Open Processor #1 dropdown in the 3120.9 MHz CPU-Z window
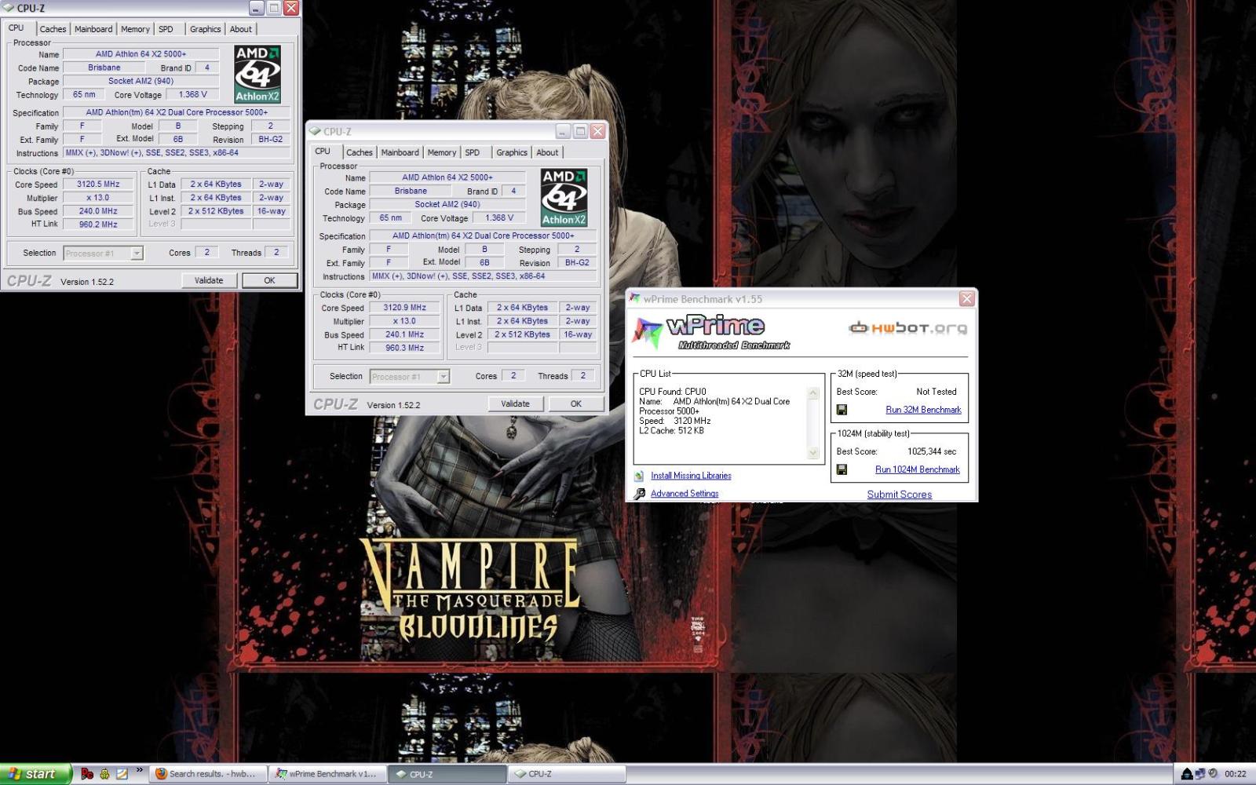 (x=443, y=377)
